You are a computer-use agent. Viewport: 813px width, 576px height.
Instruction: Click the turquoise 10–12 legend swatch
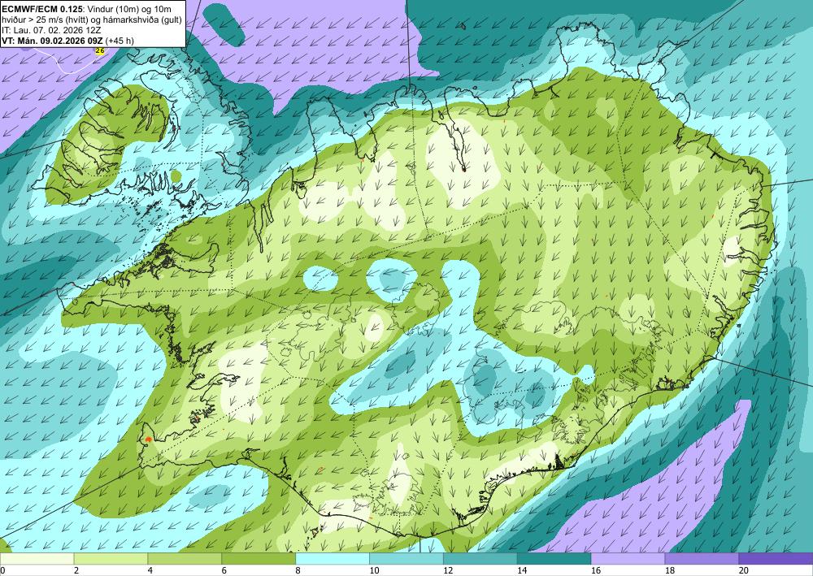406,558
